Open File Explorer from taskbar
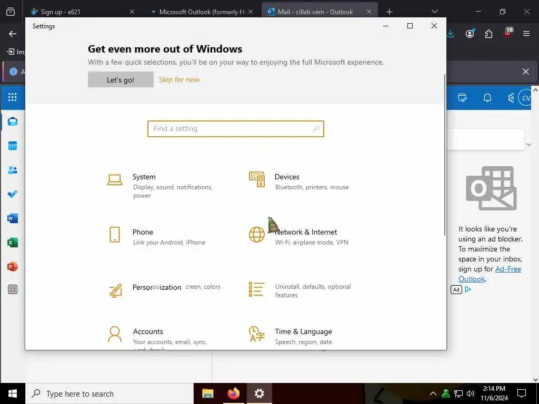Image resolution: width=539 pixels, height=404 pixels. [x=207, y=393]
